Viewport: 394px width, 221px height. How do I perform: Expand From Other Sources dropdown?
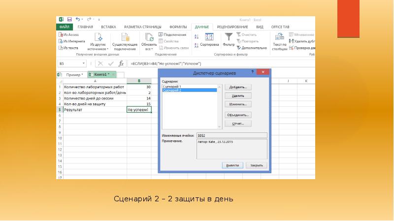click(98, 42)
